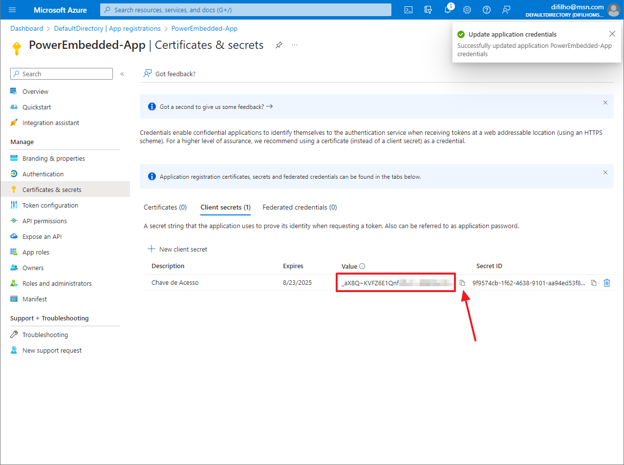Open more options ellipsis beside title
The width and height of the screenshot is (624, 465).
point(295,45)
